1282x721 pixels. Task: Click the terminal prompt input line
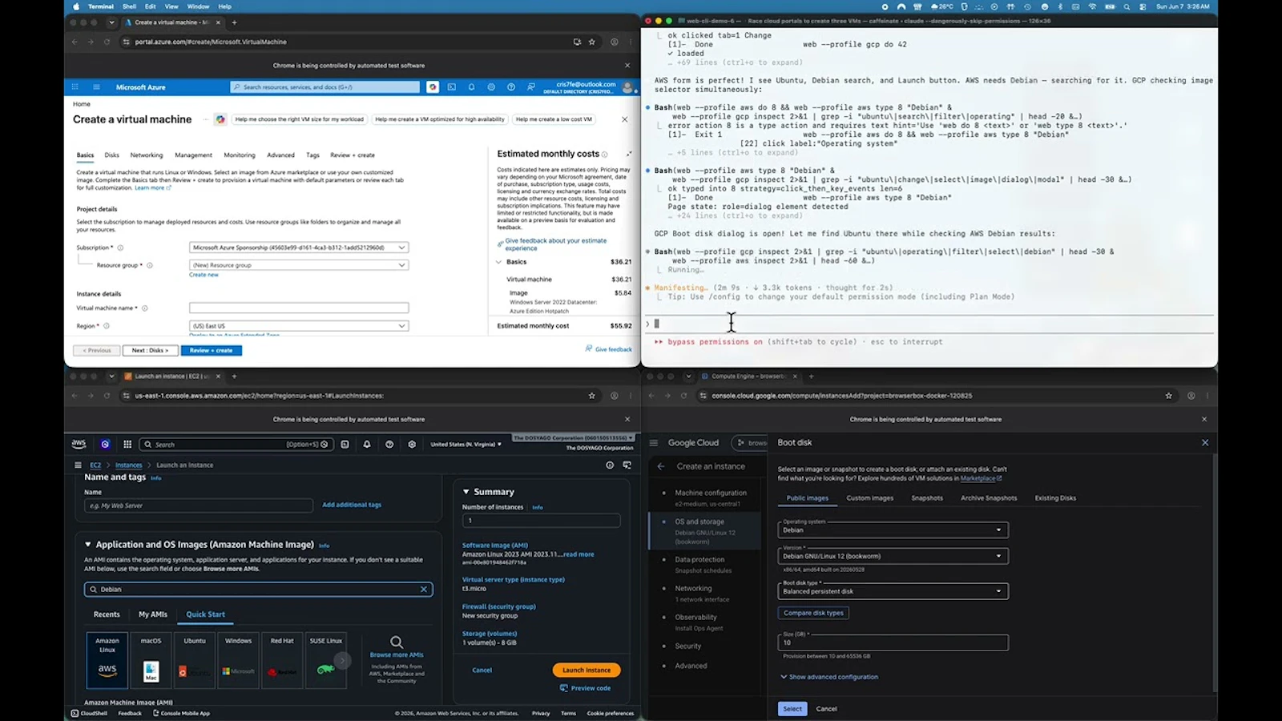(929, 324)
